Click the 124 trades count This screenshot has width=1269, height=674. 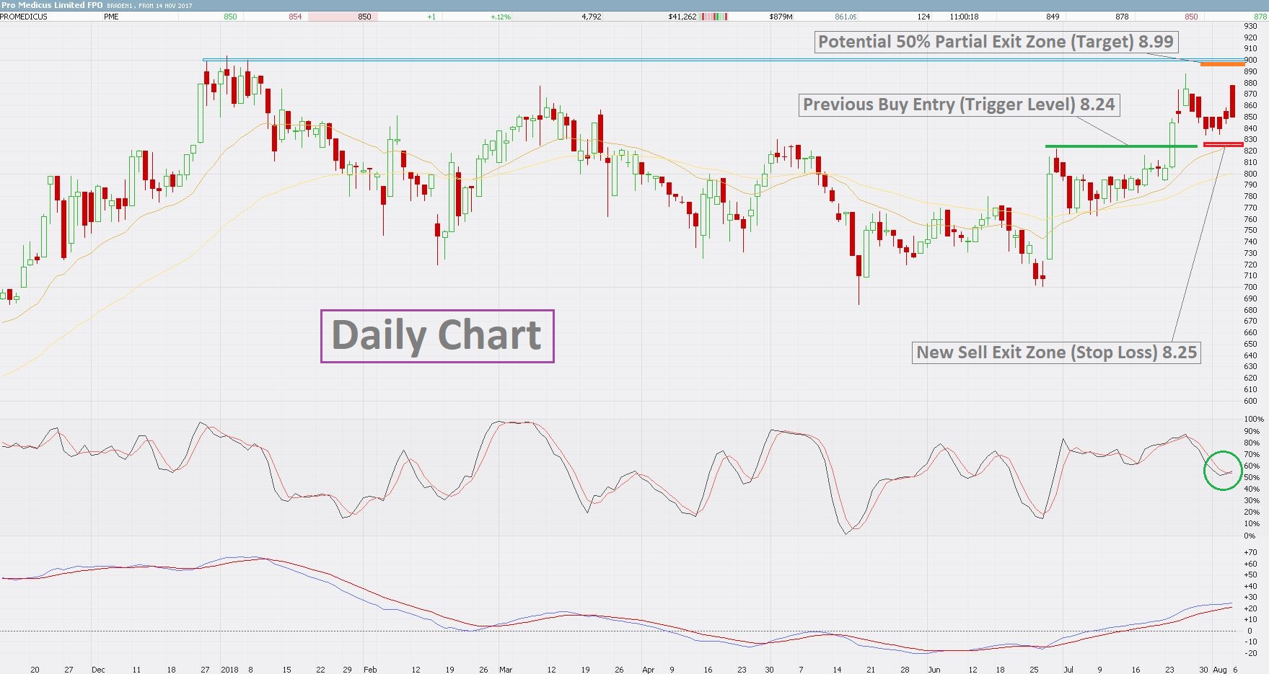924,17
